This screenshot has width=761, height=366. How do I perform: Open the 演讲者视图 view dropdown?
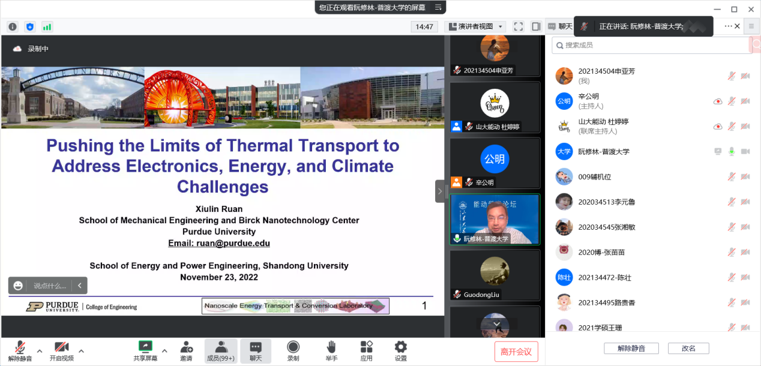(475, 26)
